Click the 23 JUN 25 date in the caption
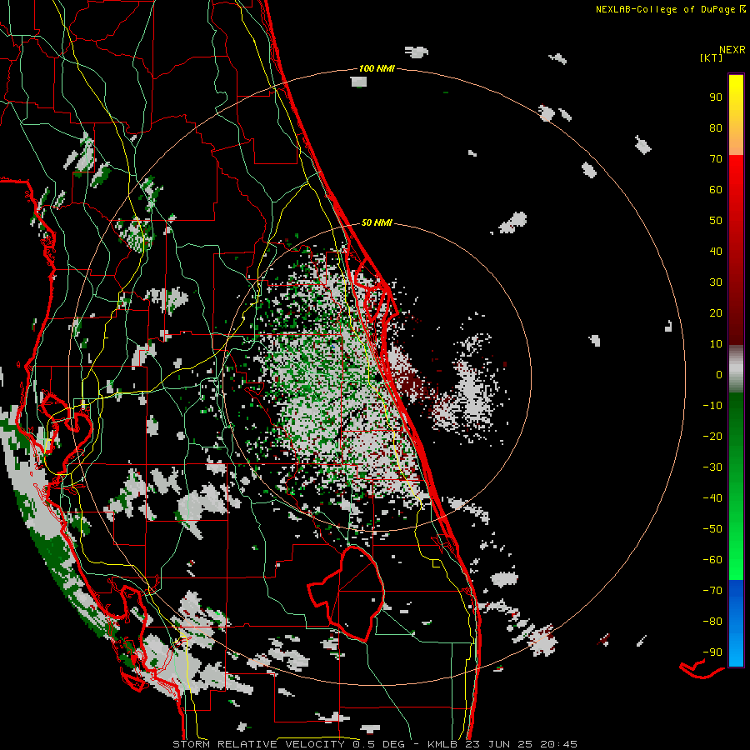Image resolution: width=750 pixels, height=750 pixels. pyautogui.click(x=499, y=744)
